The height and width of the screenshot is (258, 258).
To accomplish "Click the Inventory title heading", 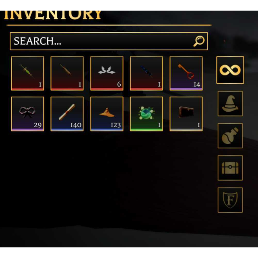I will [53, 15].
